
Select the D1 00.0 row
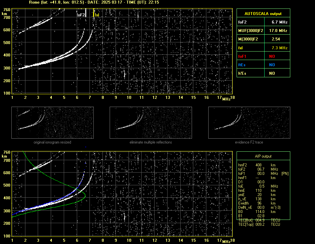click(x=251, y=182)
